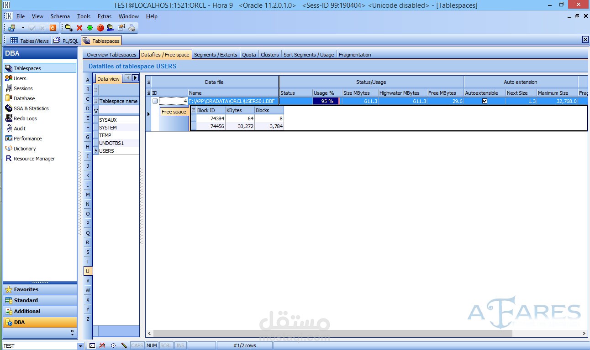The image size is (590, 350).
Task: Select Tablespaces in the DBA sidebar
Action: 40,68
